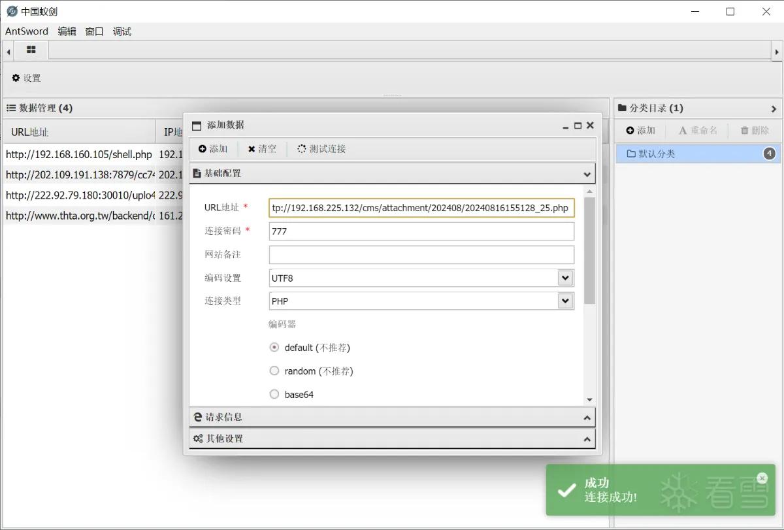Screen dimensions: 784x530
Task: Select the random (不推荐) encoder radio
Action: click(x=274, y=371)
